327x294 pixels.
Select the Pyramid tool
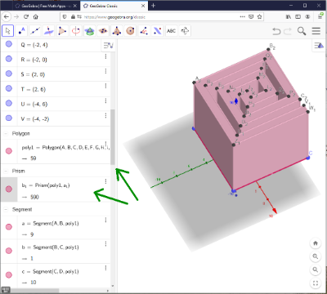117,31
